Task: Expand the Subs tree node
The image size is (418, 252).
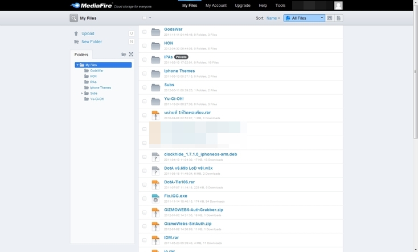Action: click(82, 93)
